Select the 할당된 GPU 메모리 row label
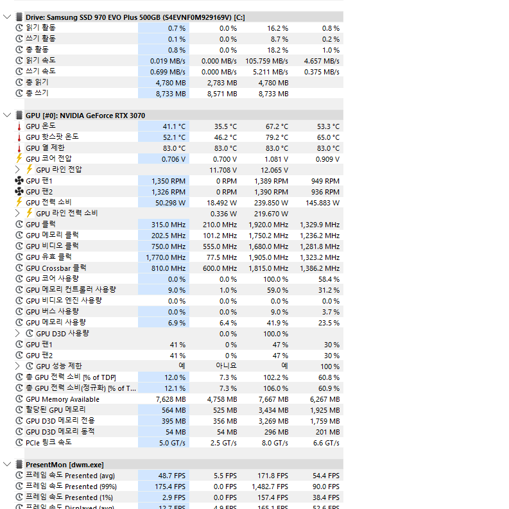 tap(55, 410)
